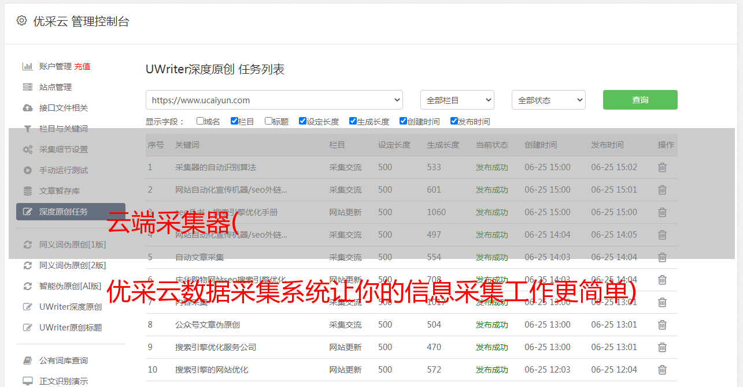Click the book icon for 公有词库查询
The image size is (743, 387).
27,360
